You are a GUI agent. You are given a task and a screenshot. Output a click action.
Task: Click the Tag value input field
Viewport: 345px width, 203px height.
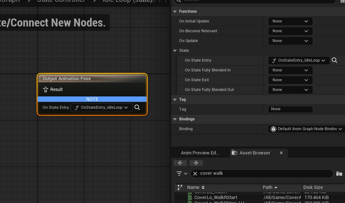[x=290, y=109]
